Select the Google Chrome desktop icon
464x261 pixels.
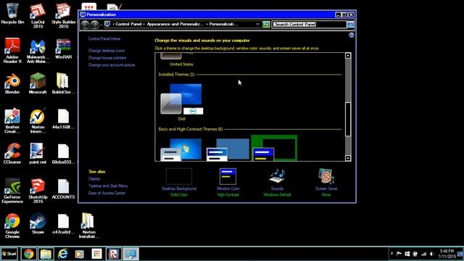[x=12, y=225]
